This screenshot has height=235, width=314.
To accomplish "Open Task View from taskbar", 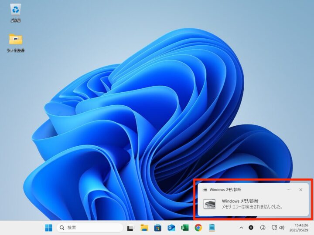I will coord(130,228).
